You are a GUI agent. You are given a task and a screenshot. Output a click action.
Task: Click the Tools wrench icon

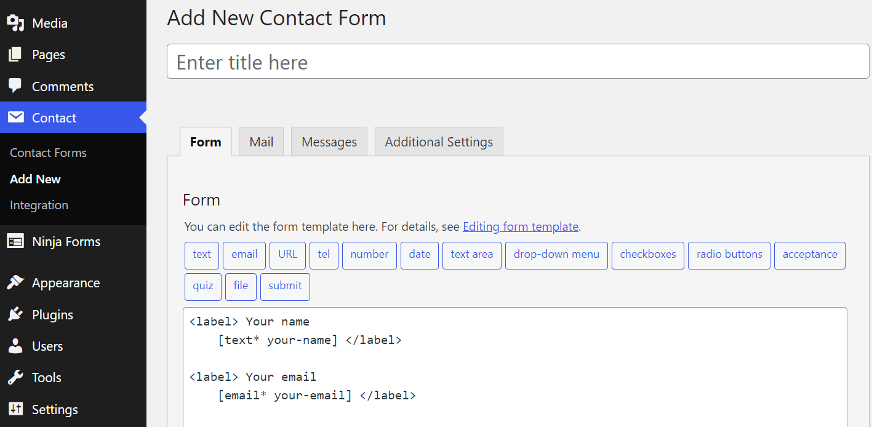click(x=15, y=378)
